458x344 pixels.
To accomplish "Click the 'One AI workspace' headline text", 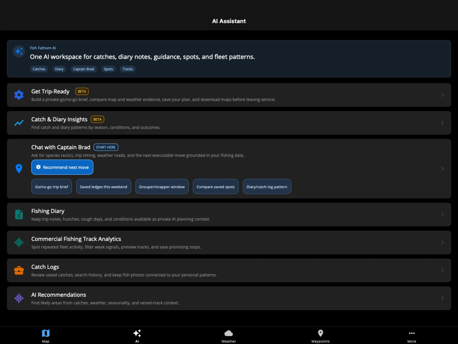I will tap(142, 57).
